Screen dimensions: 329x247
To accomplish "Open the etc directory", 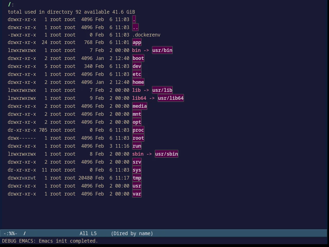I will click(137, 74).
